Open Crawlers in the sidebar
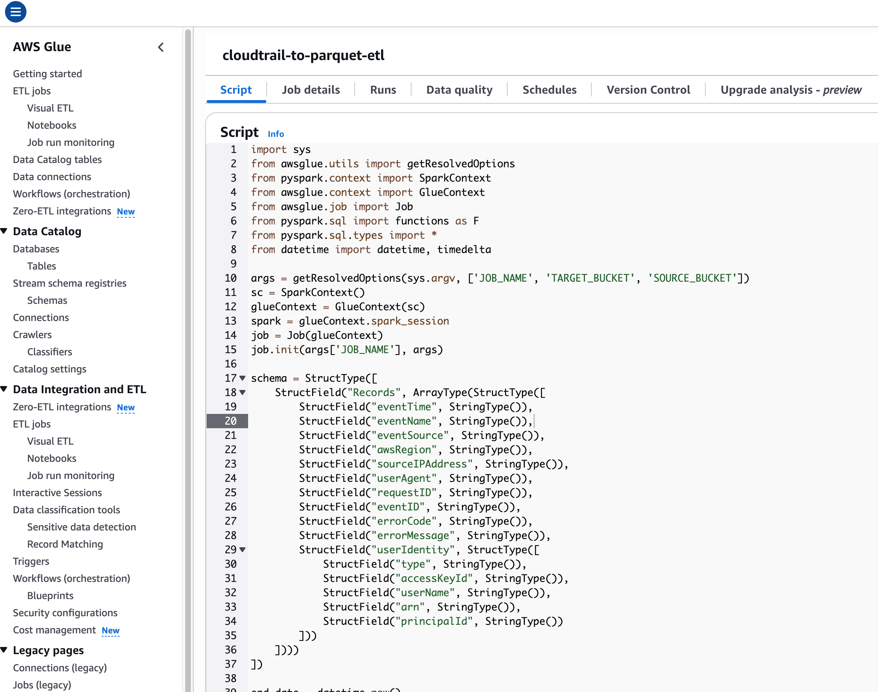878x692 pixels. click(x=32, y=335)
